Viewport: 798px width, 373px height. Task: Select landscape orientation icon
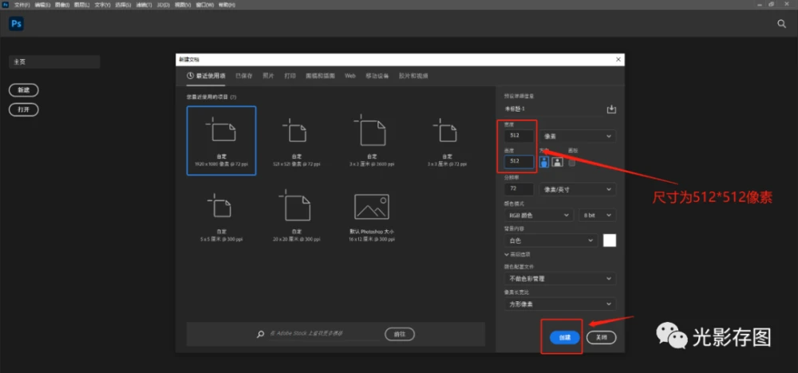pos(558,161)
